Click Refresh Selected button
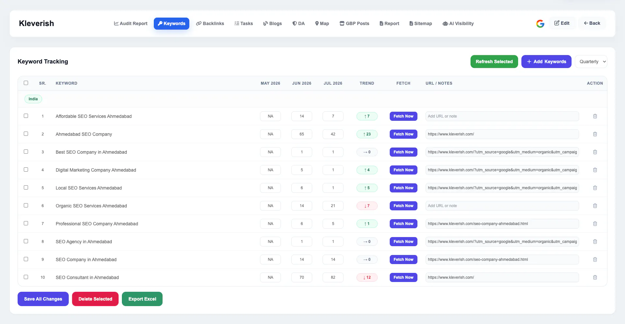The width and height of the screenshot is (625, 324). (494, 62)
